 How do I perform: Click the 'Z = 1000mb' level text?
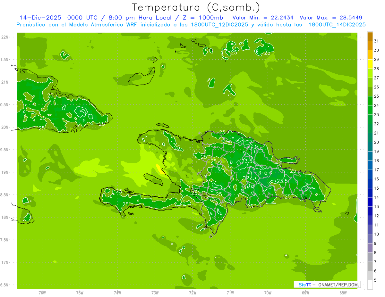pos(203,18)
